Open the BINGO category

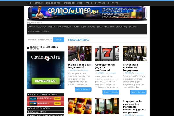pos(99,27)
